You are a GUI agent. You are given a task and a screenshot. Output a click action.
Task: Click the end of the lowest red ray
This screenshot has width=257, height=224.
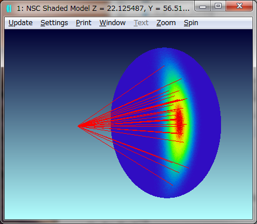pyautogui.click(x=172, y=185)
